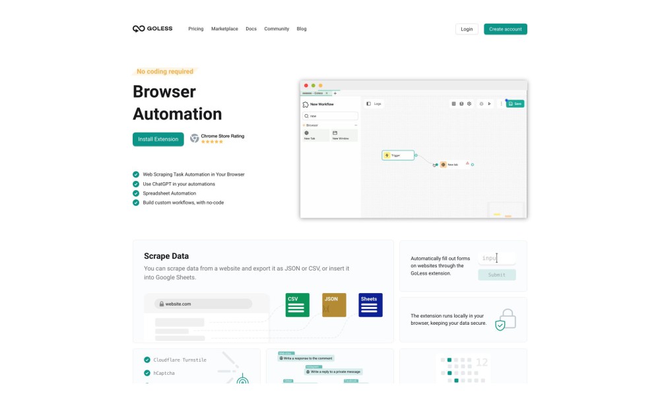Click the calendar grid illustration with 12
Screen dimensions: 660x396
coord(464,370)
